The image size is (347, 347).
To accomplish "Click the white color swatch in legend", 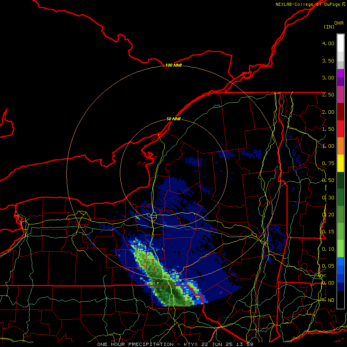I will click(340, 43).
